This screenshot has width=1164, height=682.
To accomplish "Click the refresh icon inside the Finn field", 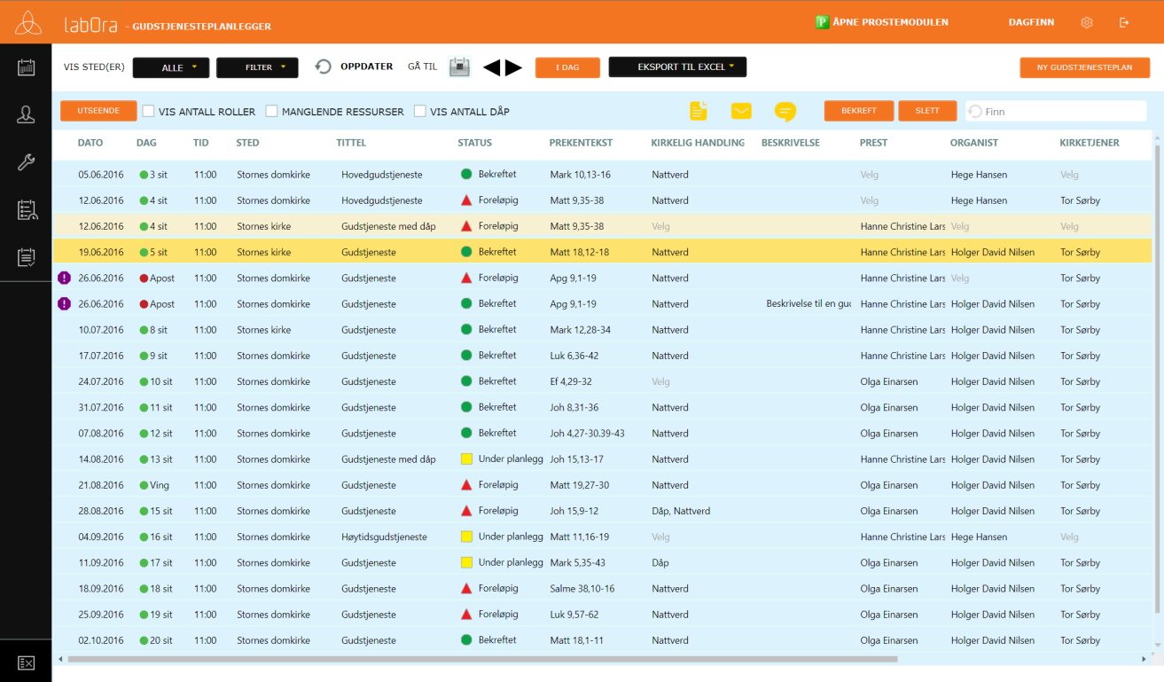I will tap(975, 112).
